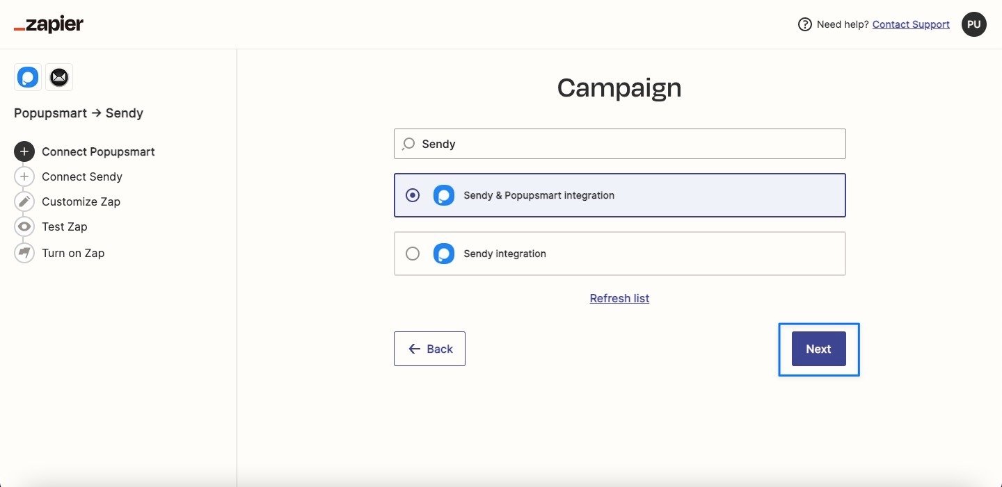Screen dimensions: 1002x487
Task: Choose the Sendy & Popupsmart integration option
Action: click(x=619, y=195)
